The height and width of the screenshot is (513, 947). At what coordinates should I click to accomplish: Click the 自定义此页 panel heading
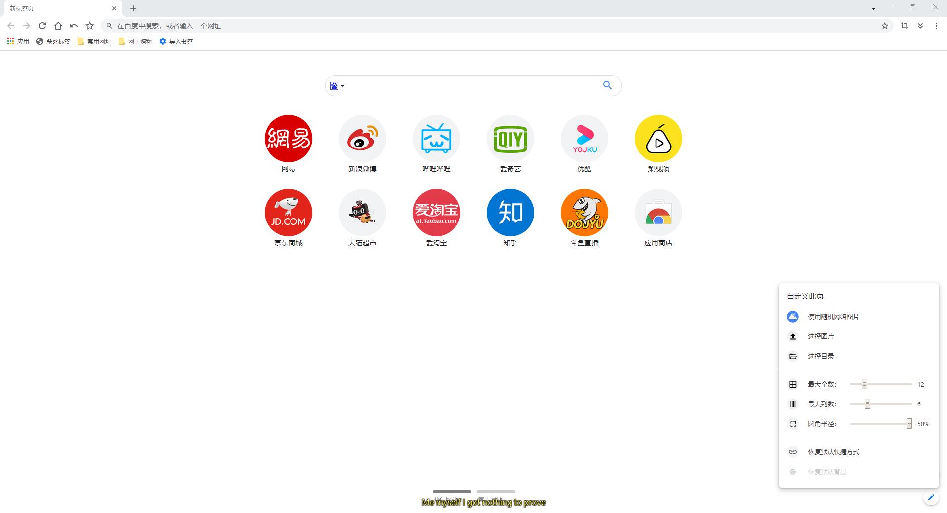coord(805,296)
